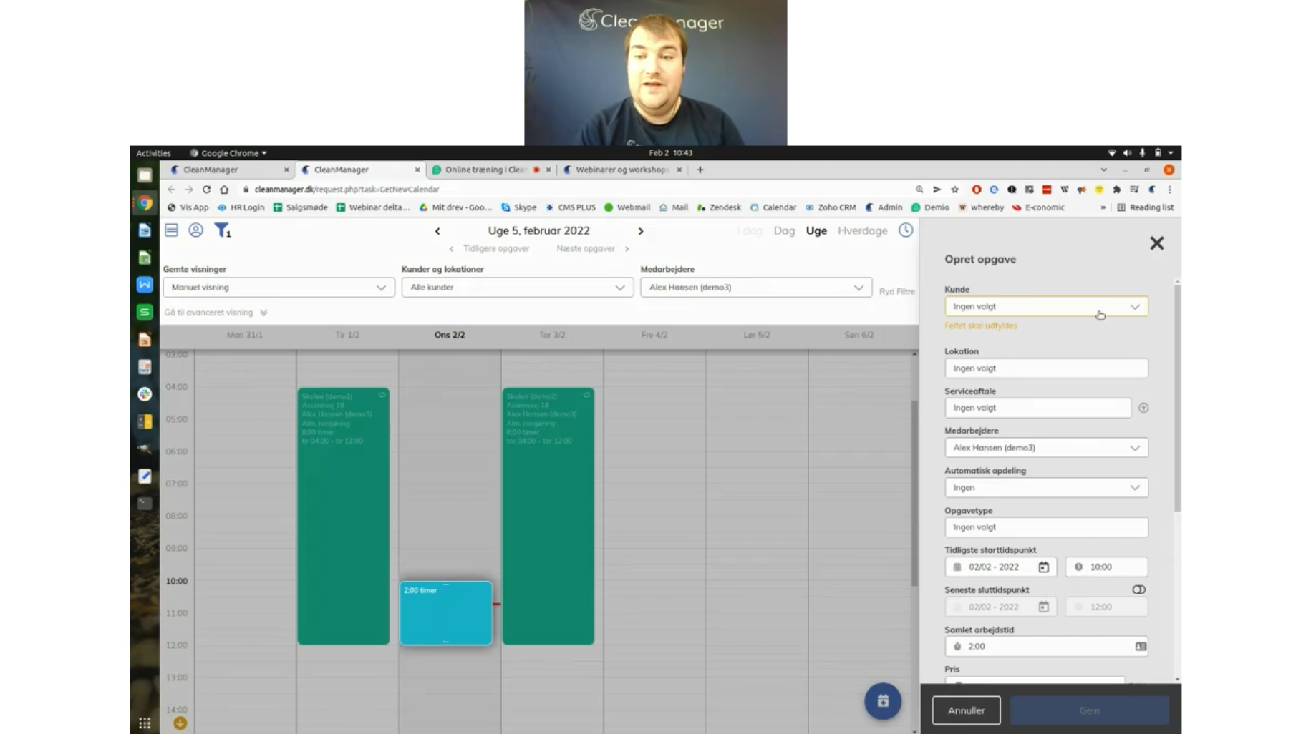Screen dimensions: 1311x734
Task: Switch to the first CleanManager tab
Action: tap(229, 170)
